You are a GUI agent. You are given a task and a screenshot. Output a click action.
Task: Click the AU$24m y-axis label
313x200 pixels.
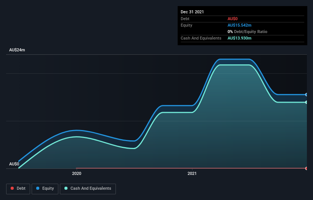click(17, 50)
